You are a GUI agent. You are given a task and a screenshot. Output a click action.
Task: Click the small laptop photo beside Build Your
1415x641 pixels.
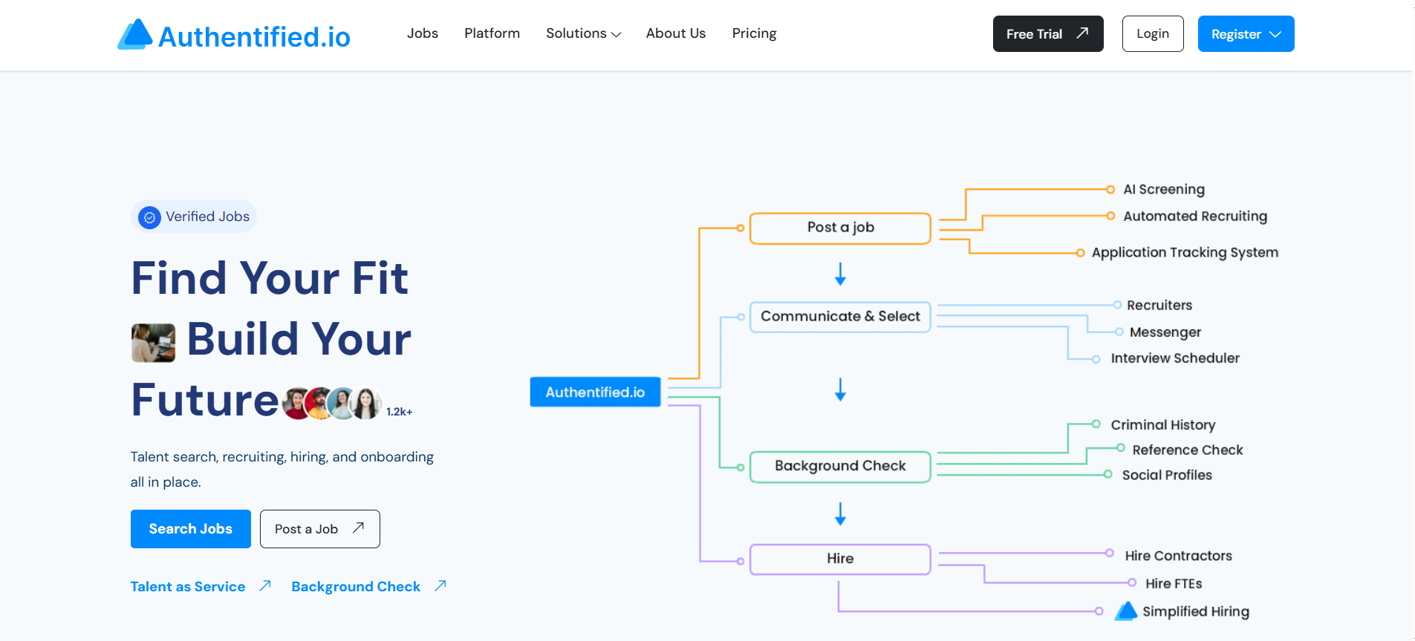click(x=154, y=343)
